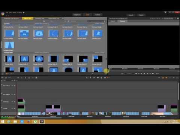
Task: Click the library search field
Action: coord(96,21)
